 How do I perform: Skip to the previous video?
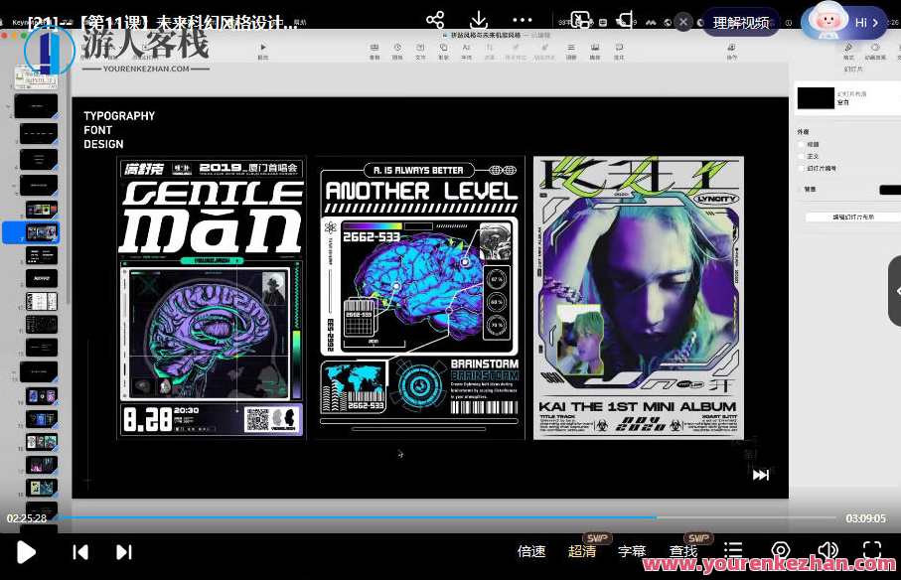(80, 552)
